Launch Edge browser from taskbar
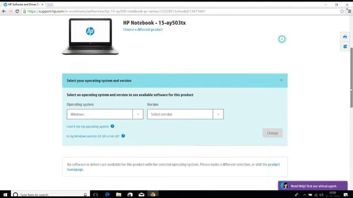 tap(108, 195)
